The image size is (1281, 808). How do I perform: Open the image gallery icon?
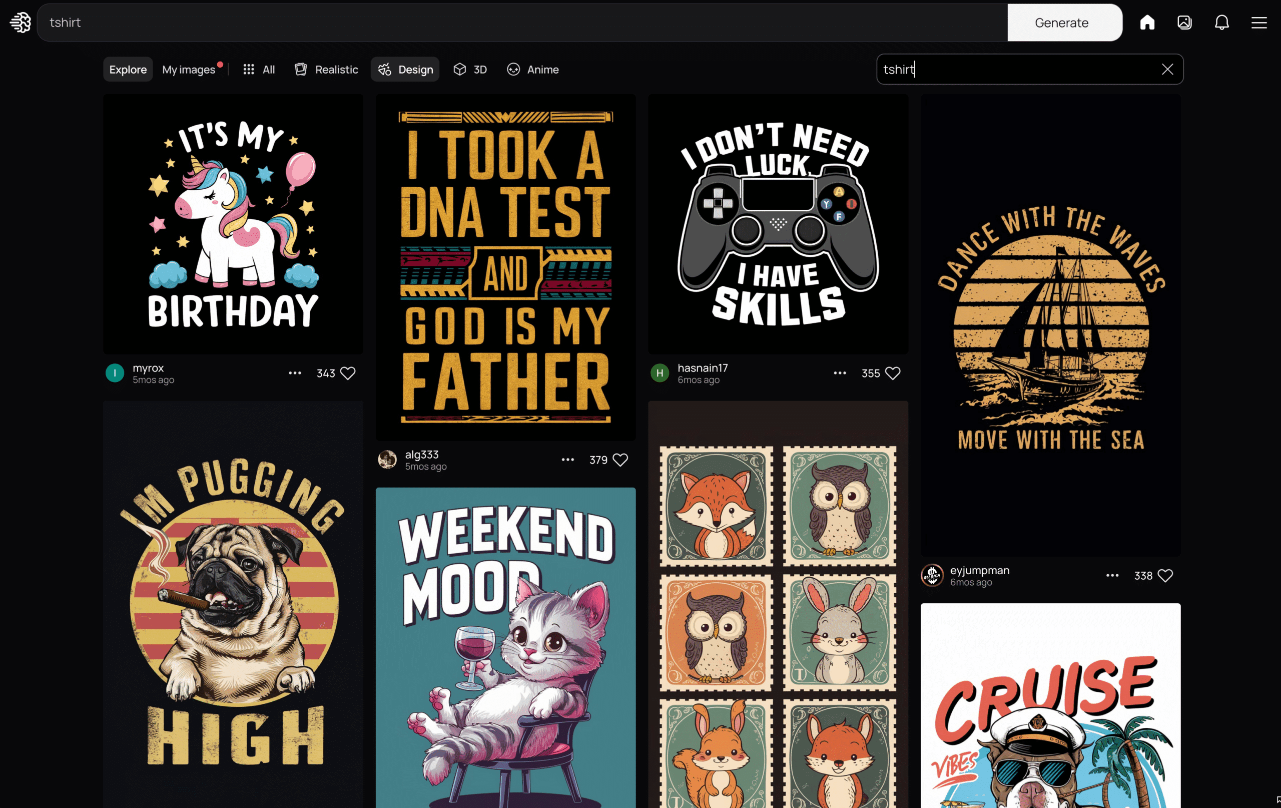pos(1184,23)
